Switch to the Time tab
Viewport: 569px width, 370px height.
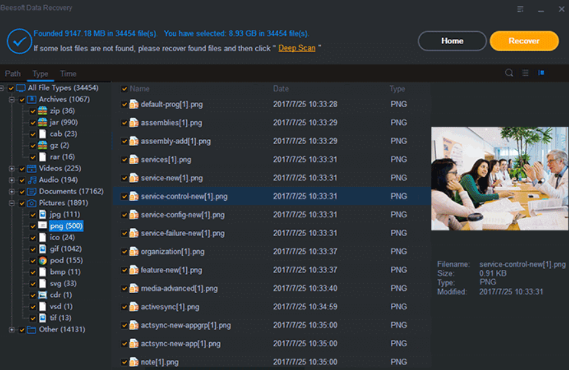point(68,74)
